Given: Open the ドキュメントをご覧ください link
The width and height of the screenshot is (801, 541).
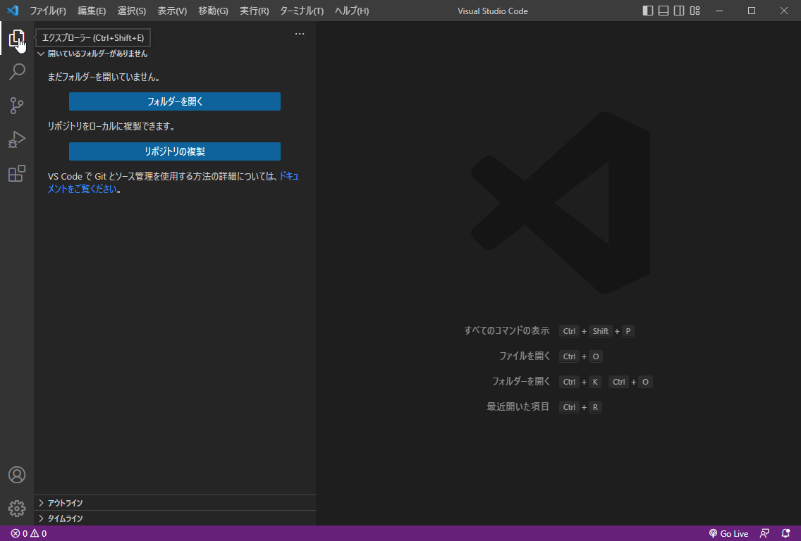Looking at the screenshot, I should coord(82,189).
